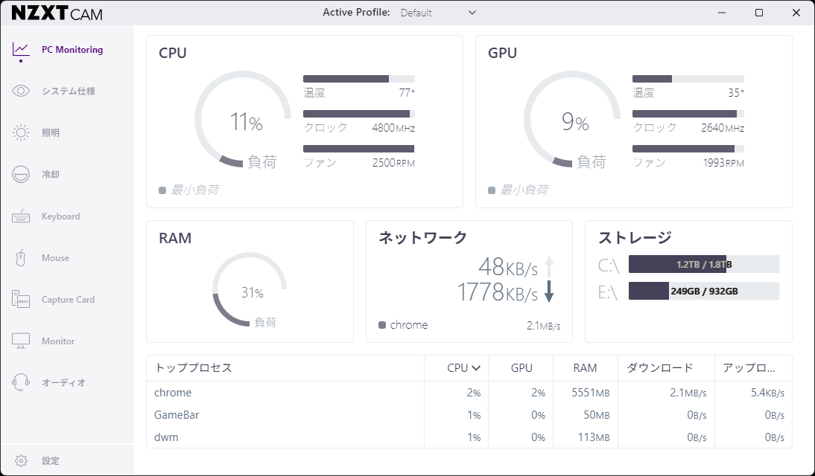Sort processes by GPU column
Viewport: 815px width, 476px height.
[521, 368]
